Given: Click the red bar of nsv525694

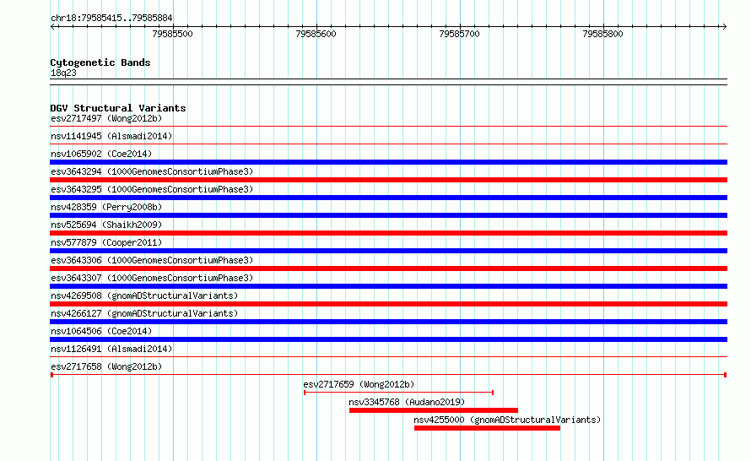Looking at the screenshot, I should [388, 233].
